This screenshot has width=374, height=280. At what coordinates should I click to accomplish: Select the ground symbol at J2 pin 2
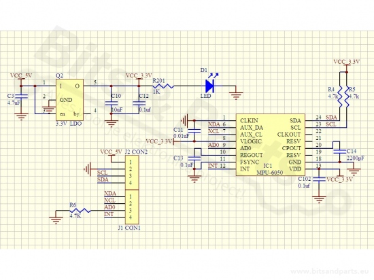88,169
